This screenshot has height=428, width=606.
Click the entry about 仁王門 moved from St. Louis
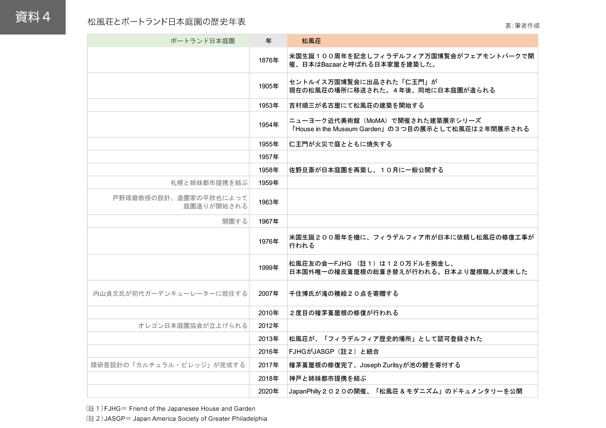click(392, 86)
